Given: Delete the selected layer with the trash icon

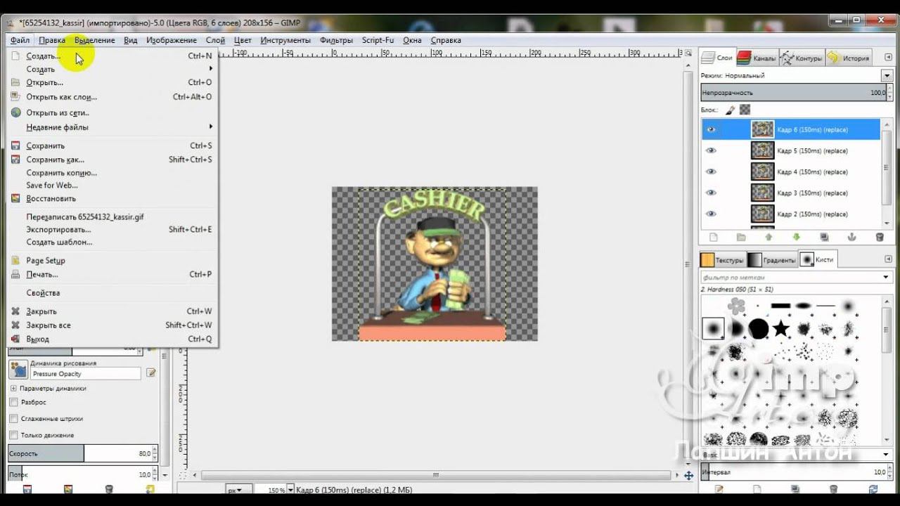Looking at the screenshot, I should [x=880, y=238].
